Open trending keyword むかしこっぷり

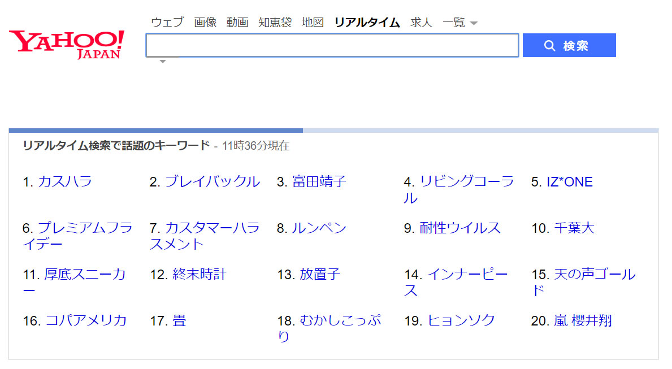click(x=329, y=328)
